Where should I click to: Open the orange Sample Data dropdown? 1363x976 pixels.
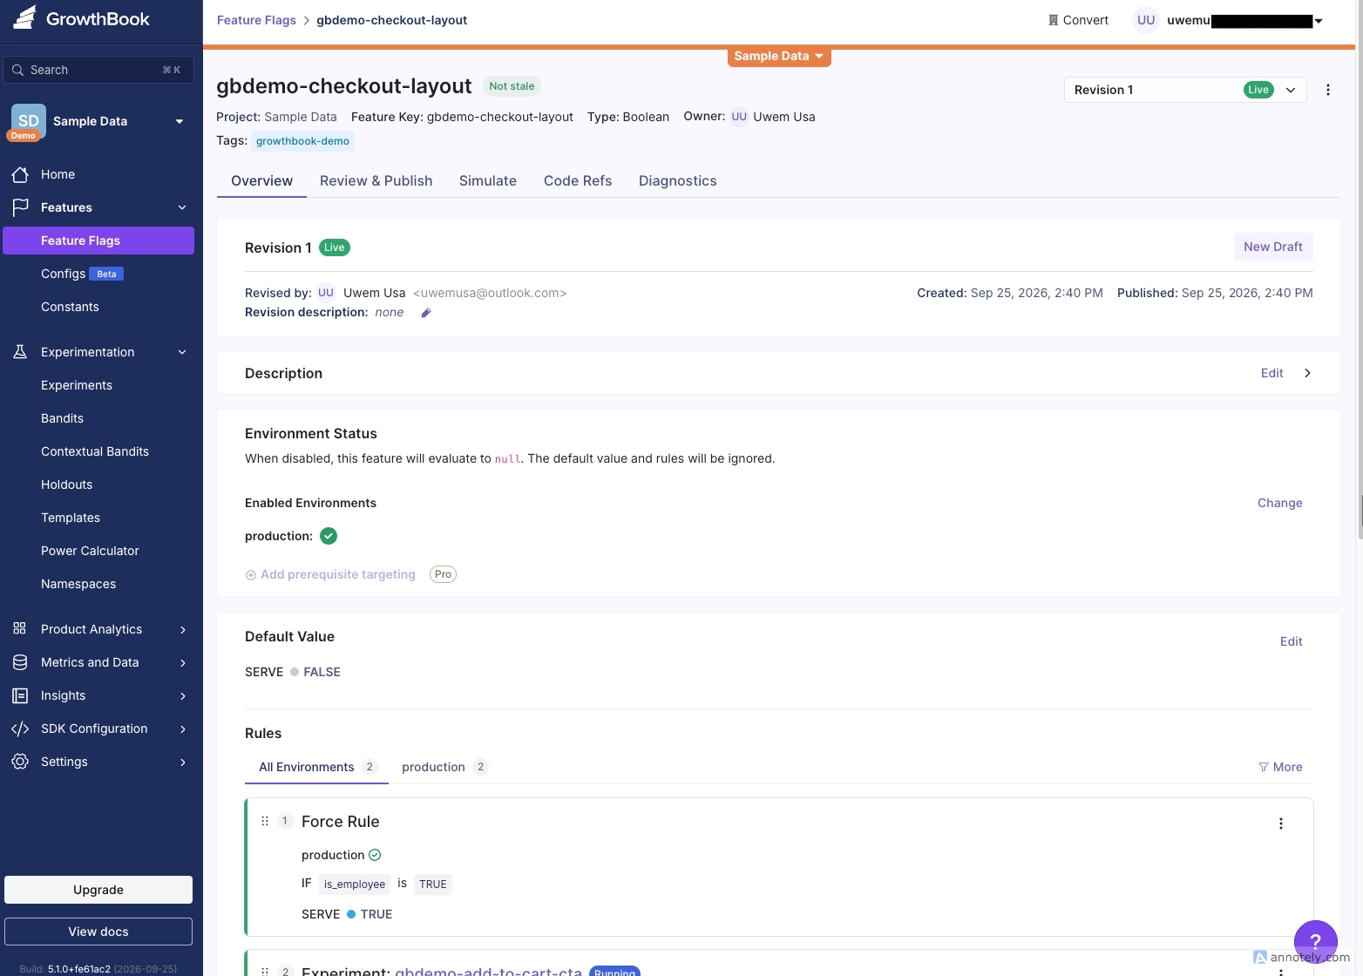tap(779, 56)
